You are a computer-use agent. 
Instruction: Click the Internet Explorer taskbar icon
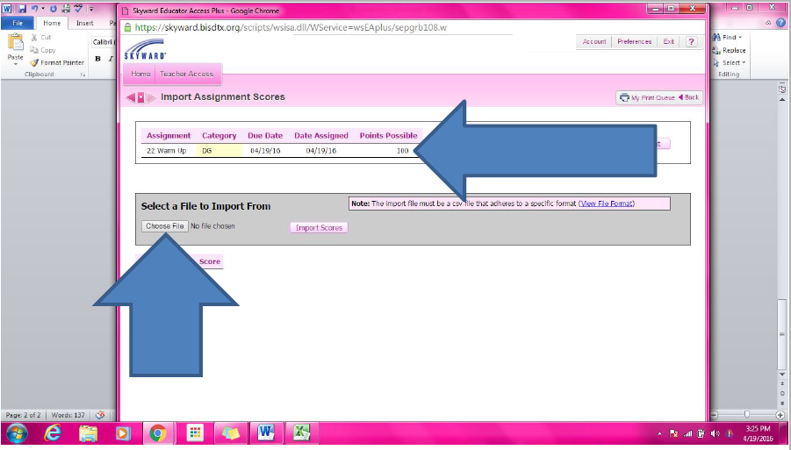pos(53,433)
